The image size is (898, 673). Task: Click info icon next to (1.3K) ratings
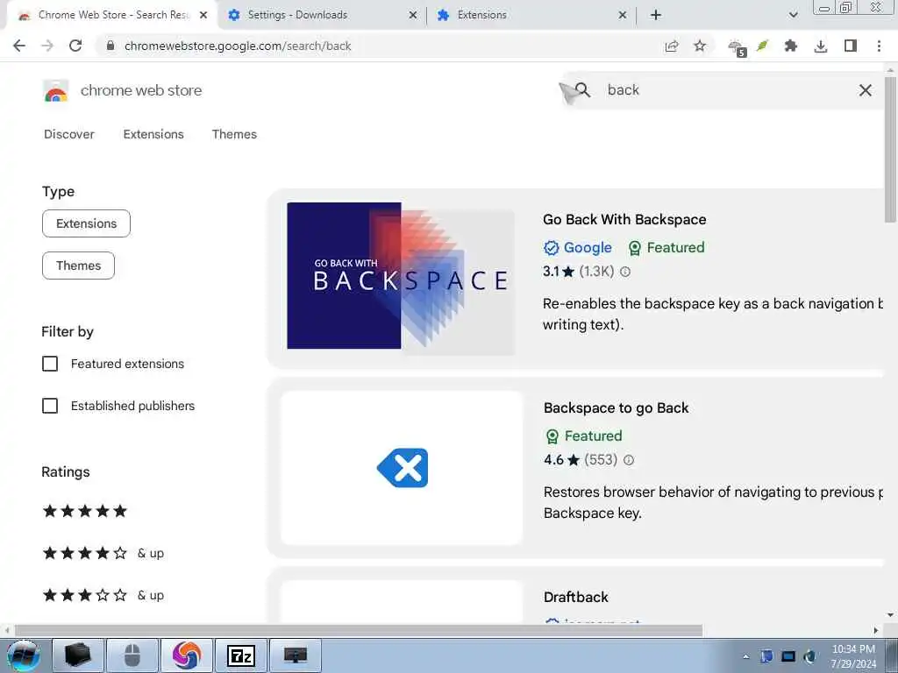(625, 272)
